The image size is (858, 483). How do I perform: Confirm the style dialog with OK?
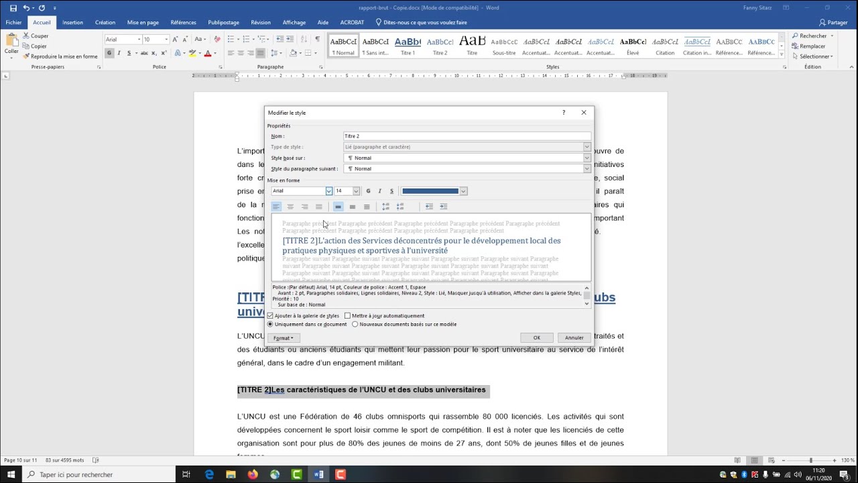(x=537, y=338)
